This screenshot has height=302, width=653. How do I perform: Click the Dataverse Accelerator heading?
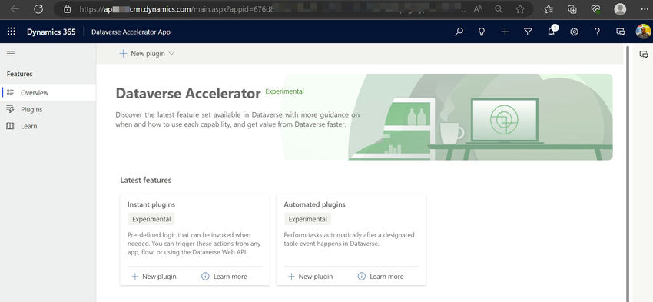point(188,93)
